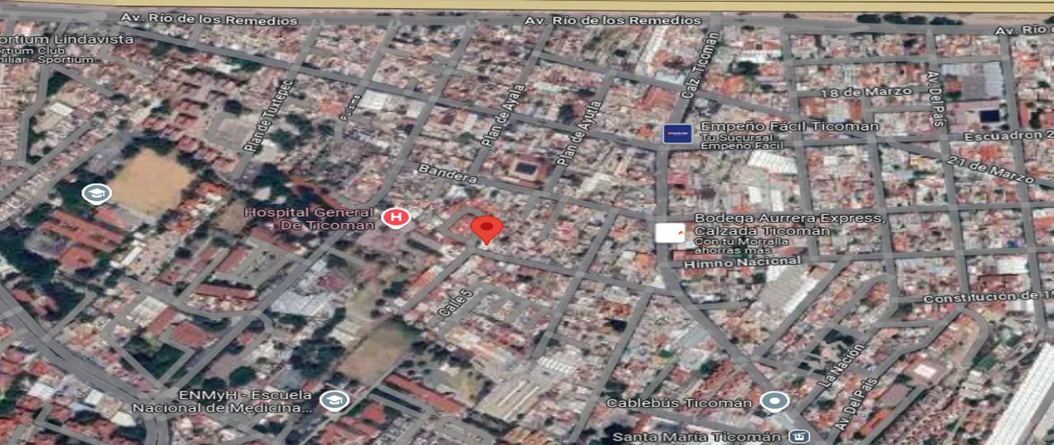
Task: Click the middle Av. Río de los Remedios label
Action: [613, 20]
